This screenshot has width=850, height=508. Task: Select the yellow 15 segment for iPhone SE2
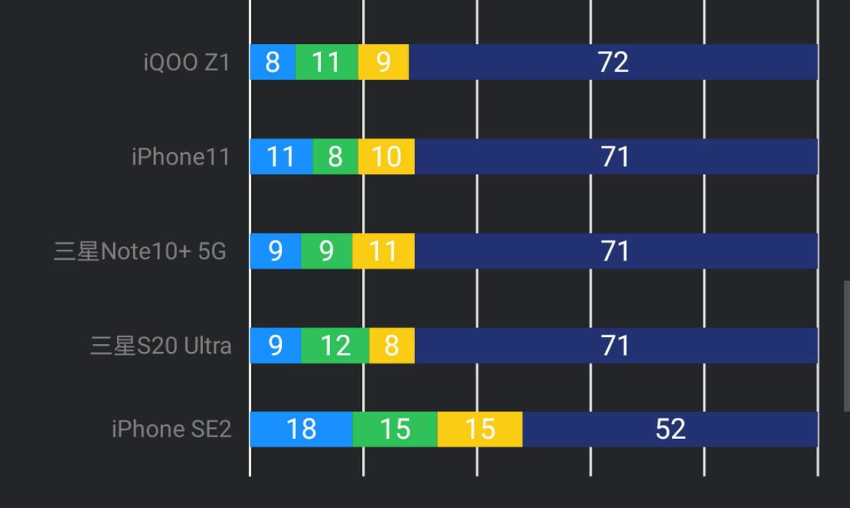[x=480, y=429]
